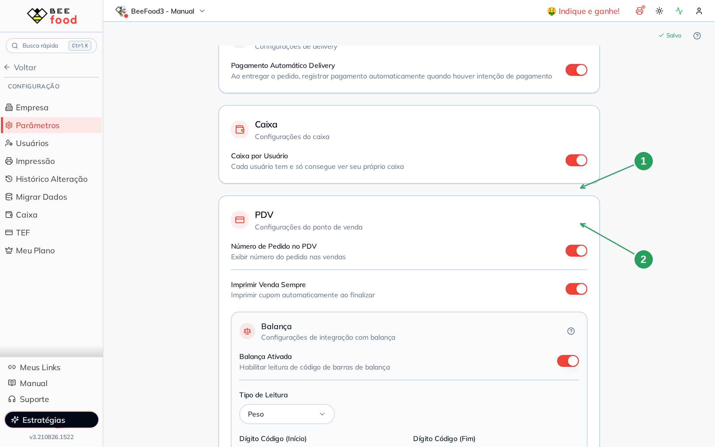Open Caixa in the sidebar menu
Screen dimensions: 715x447
coord(52,215)
